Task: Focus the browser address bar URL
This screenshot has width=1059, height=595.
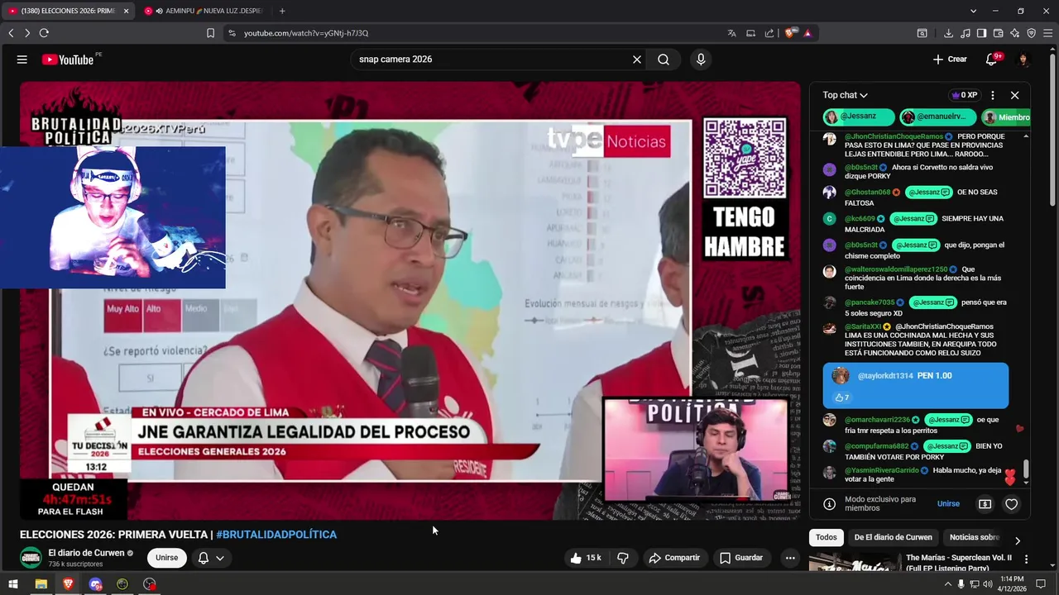Action: 306,33
